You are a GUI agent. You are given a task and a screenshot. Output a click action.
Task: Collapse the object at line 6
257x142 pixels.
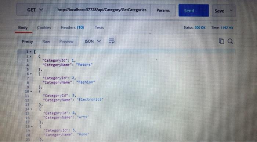click(31, 74)
